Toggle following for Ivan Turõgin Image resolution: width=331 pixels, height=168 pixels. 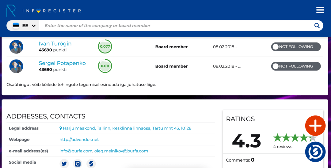pyautogui.click(x=295, y=47)
